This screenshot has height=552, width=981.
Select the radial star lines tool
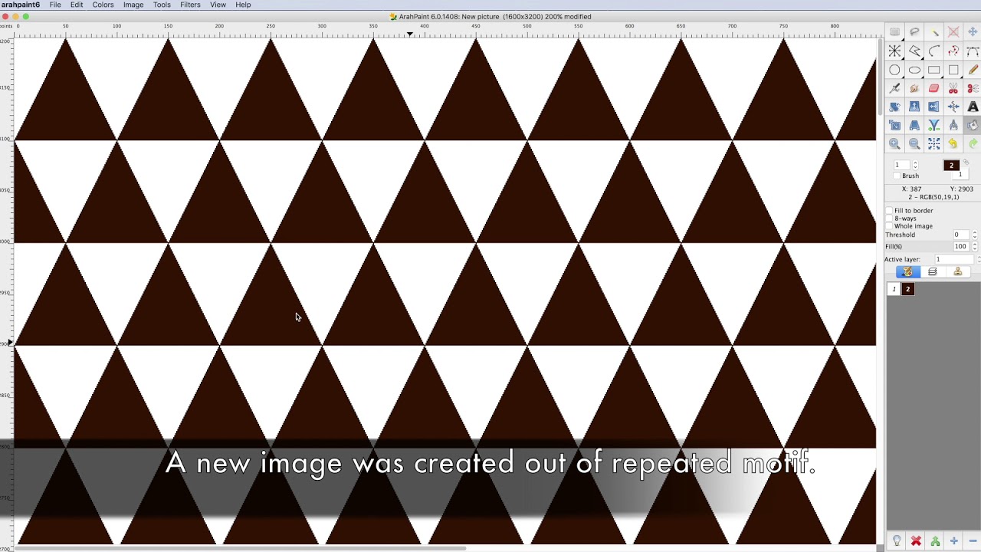coord(894,51)
